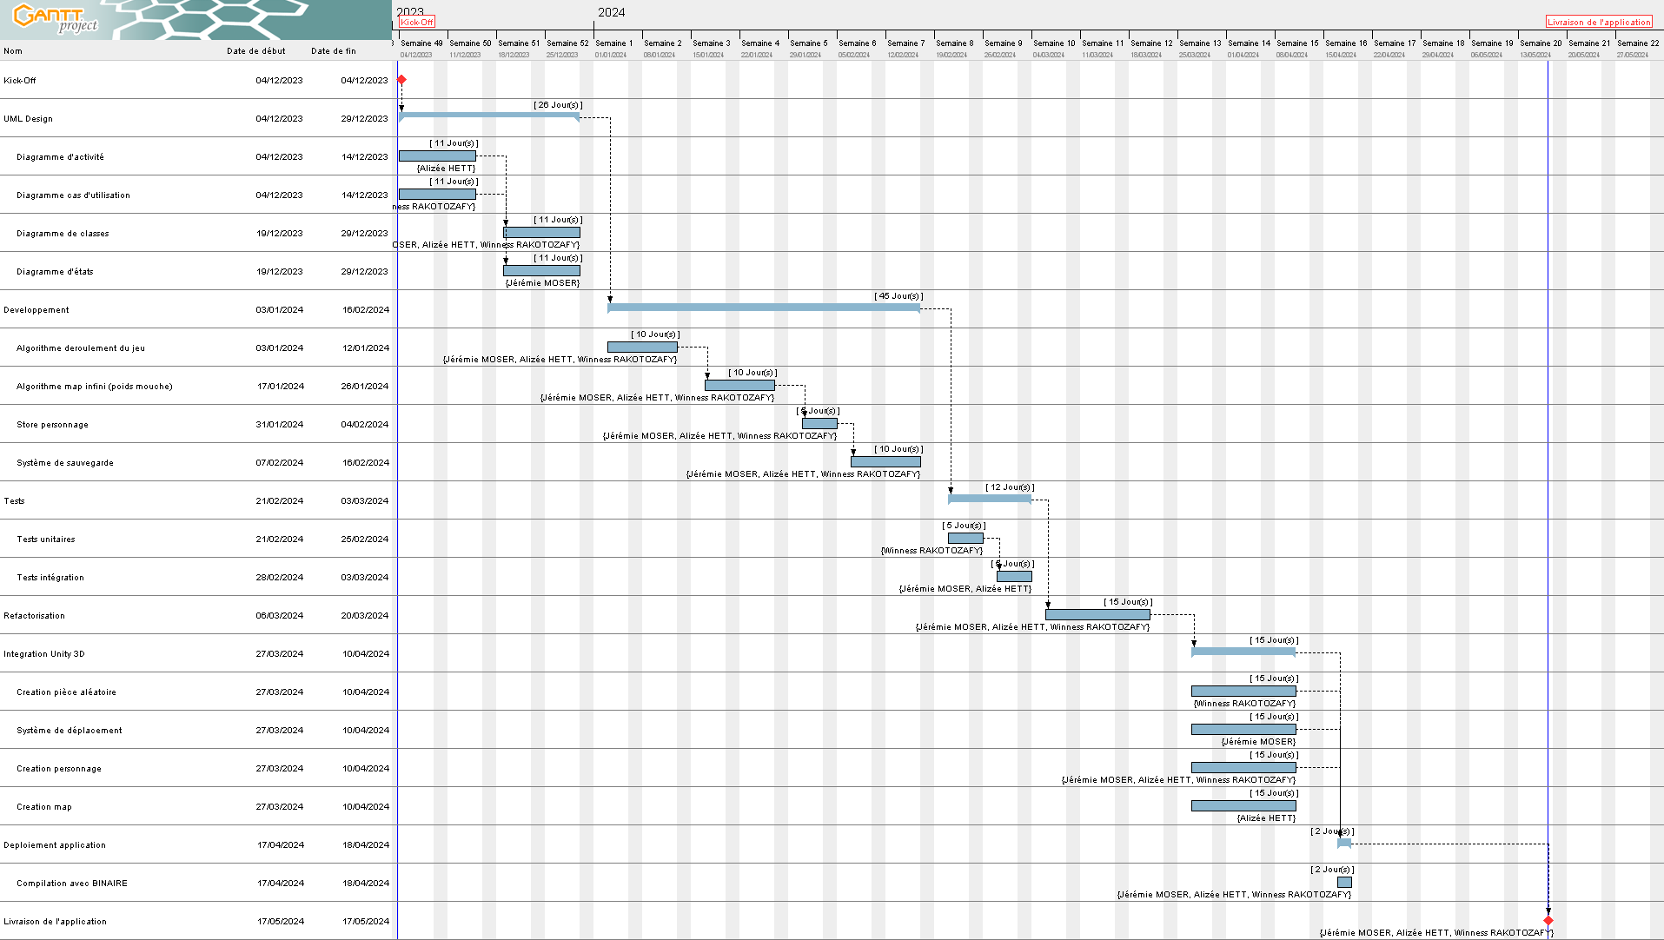This screenshot has width=1664, height=940.
Task: Click Livraison end date 17/05/2024
Action: pos(365,922)
